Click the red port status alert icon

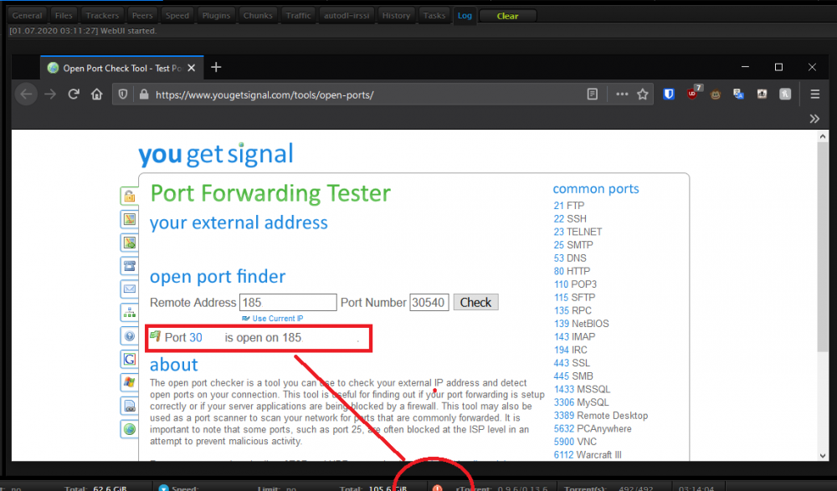[437, 488]
